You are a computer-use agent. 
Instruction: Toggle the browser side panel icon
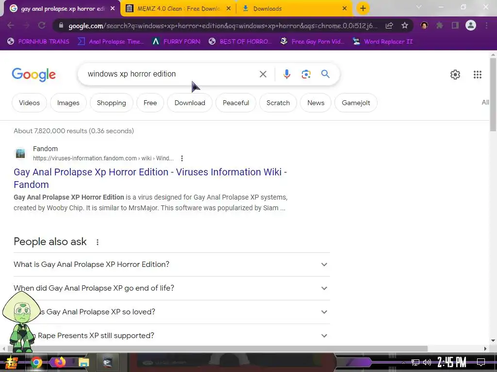tap(455, 25)
